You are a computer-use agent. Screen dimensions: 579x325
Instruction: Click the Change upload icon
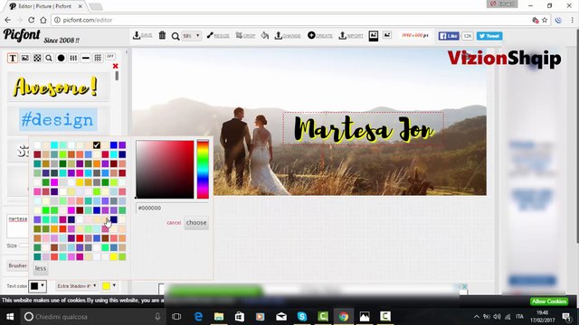[x=288, y=35]
